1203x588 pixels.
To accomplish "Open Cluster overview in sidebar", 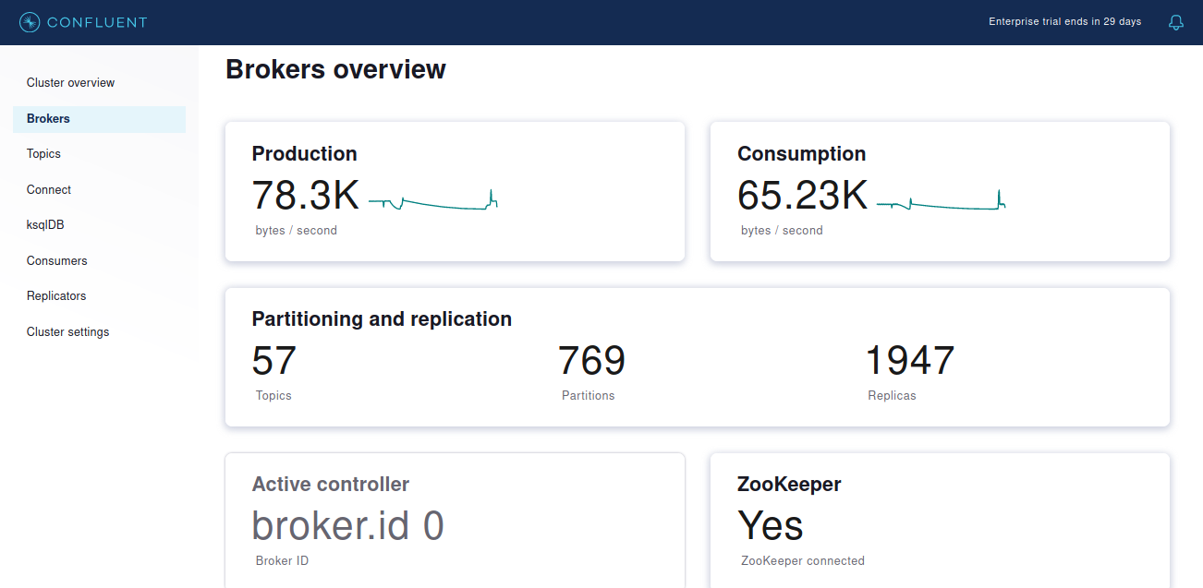I will coord(71,83).
